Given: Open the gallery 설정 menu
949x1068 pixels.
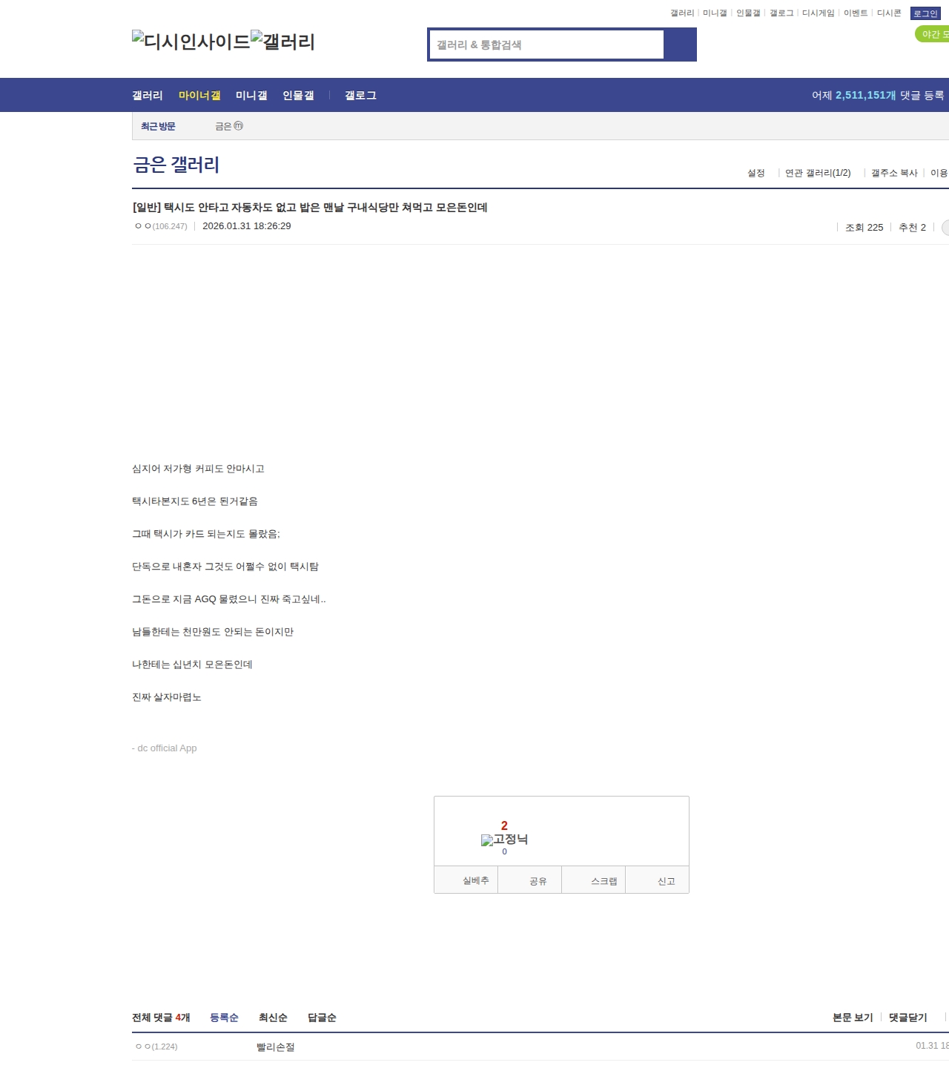Looking at the screenshot, I should tap(755, 173).
